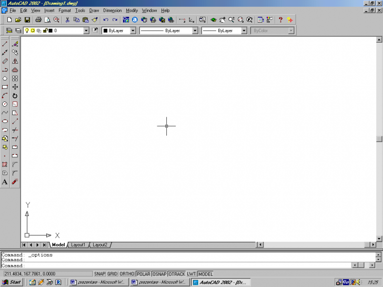Click horizontal scrollbar right arrow of drawing

(x=373, y=244)
